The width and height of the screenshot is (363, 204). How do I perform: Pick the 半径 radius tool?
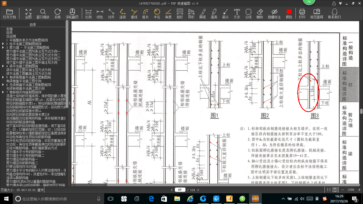(x=157, y=14)
